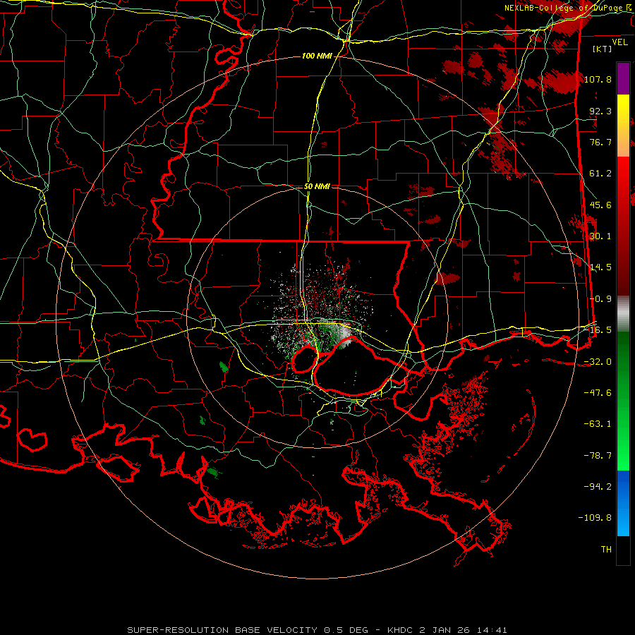Click the blue segment of the color bar
This screenshot has width=635, height=635.
tap(623, 503)
